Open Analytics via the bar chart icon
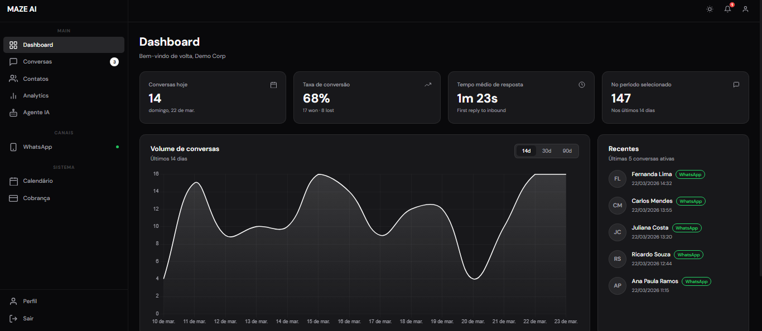Screen dimensions: 762x331 point(13,95)
